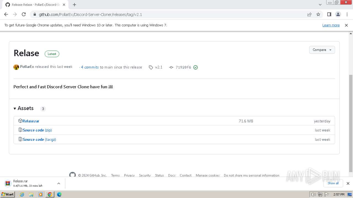353x198 pixels.
Task: Open Windows Media Player from the taskbar
Action: click(x=41, y=194)
